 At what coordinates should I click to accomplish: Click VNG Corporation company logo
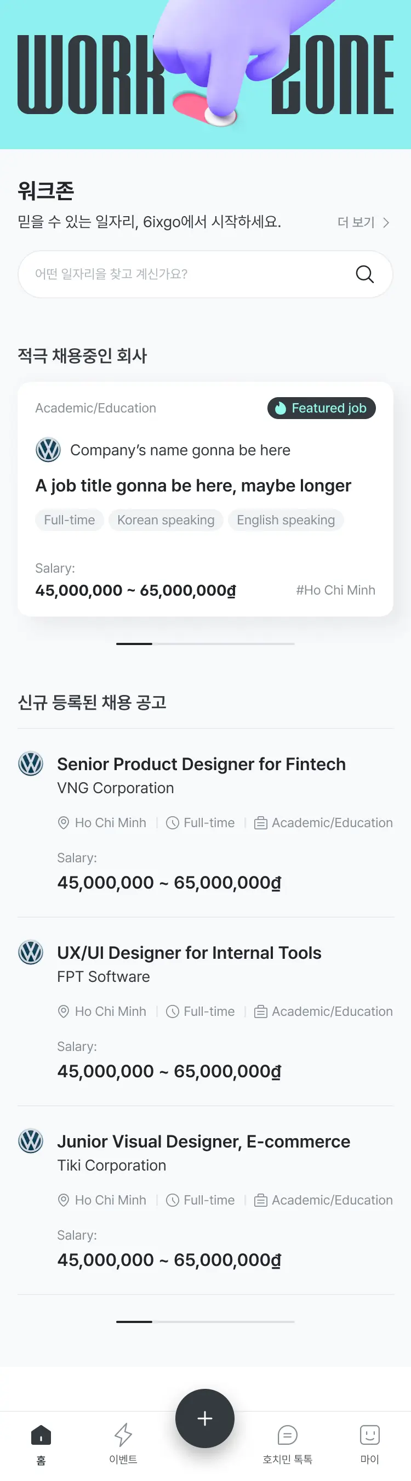click(x=31, y=764)
